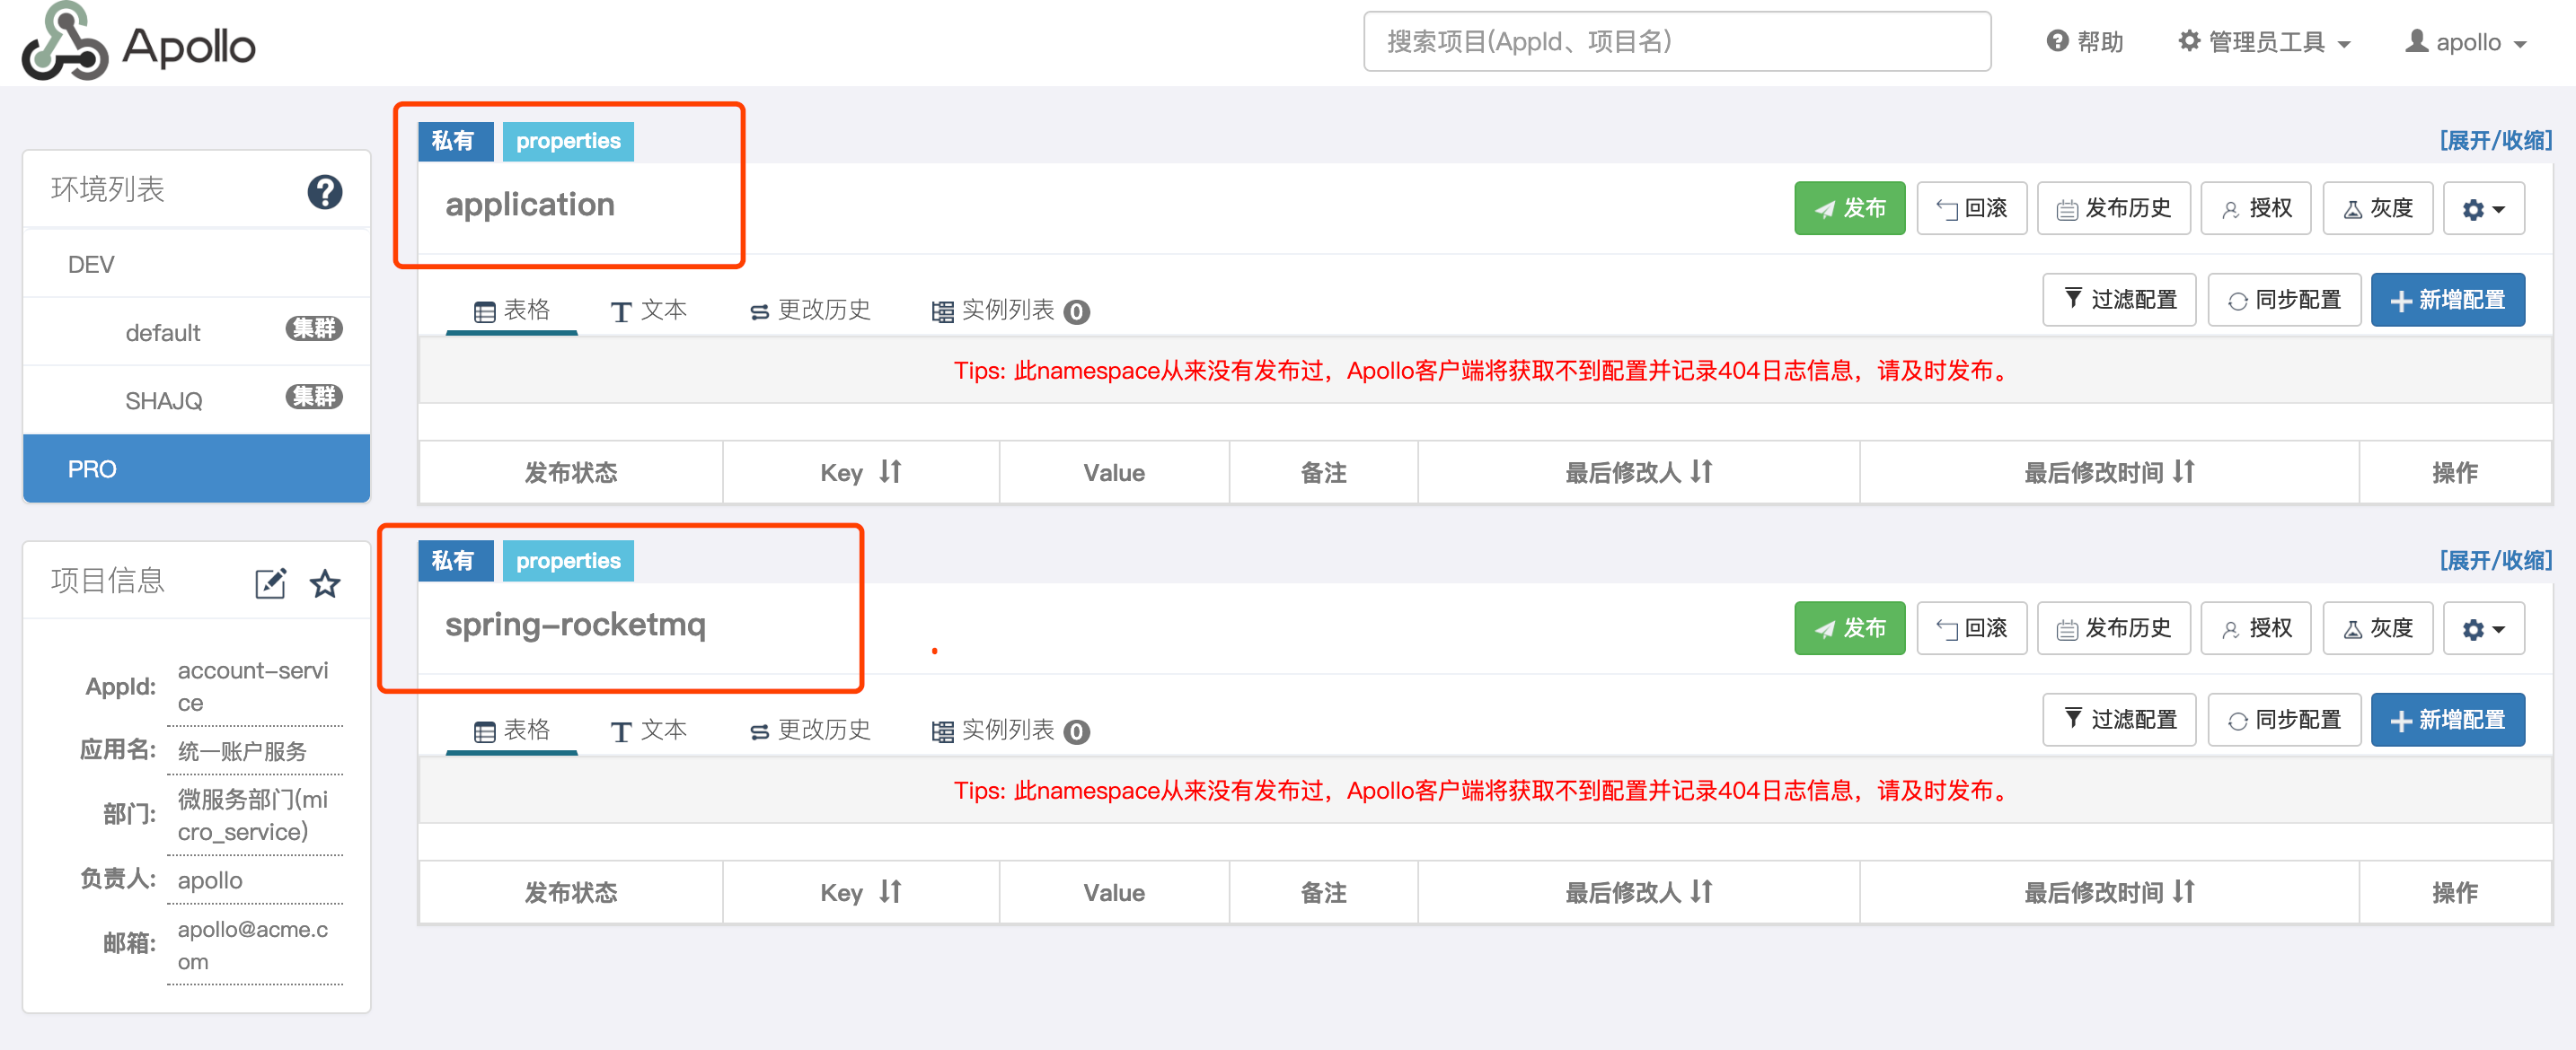Open gear settings dropdown for application namespace

2483,209
